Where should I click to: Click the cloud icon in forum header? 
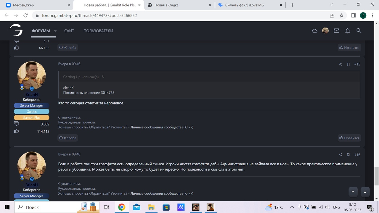coord(314,31)
